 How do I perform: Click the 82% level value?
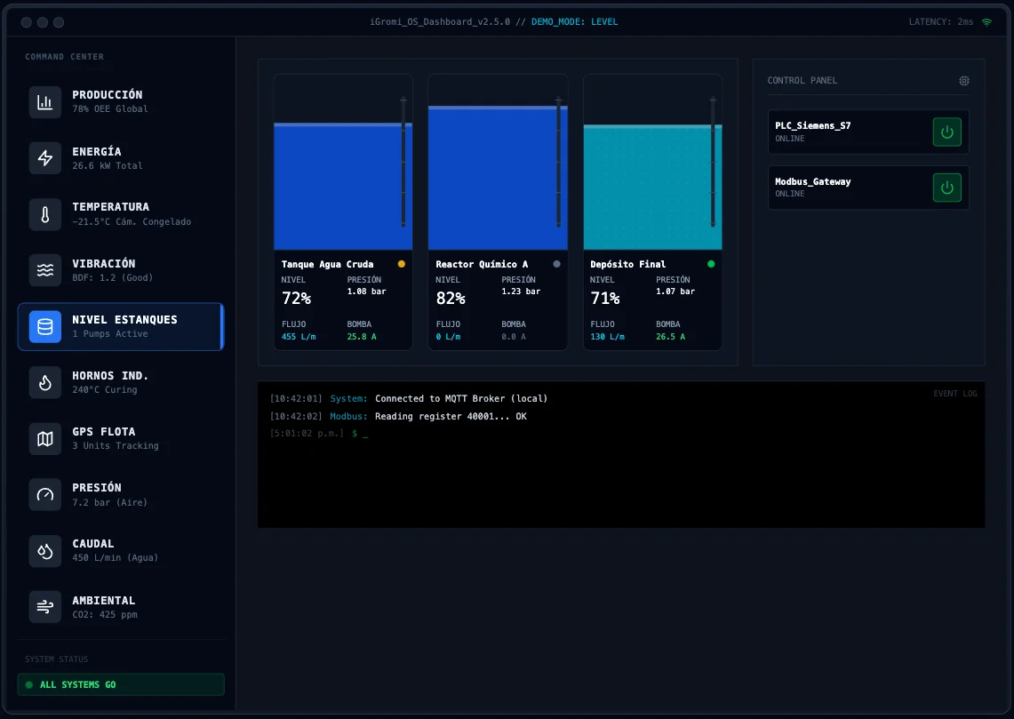(451, 298)
